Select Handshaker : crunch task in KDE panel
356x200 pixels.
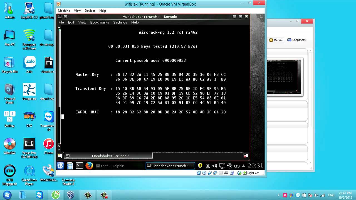tap(170, 166)
